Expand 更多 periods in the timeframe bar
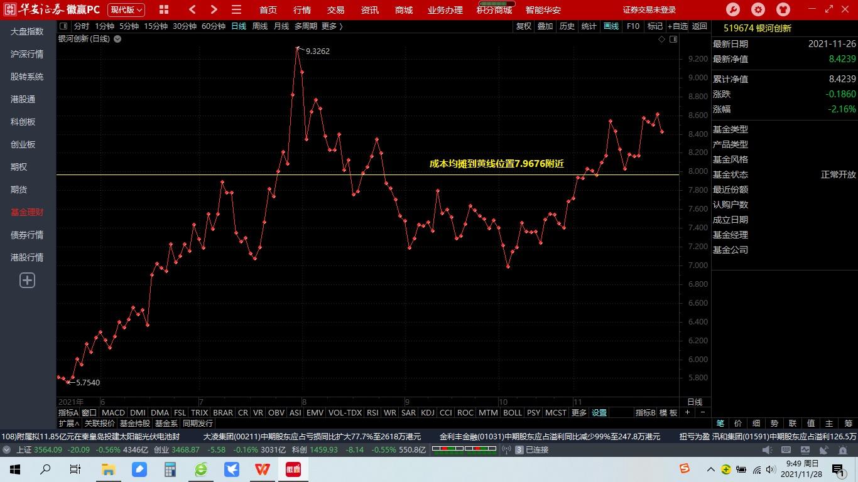Image resolution: width=858 pixels, height=482 pixels. click(332, 26)
